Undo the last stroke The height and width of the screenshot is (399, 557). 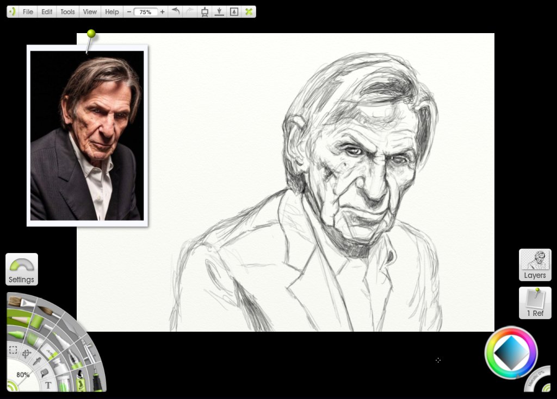coord(176,11)
